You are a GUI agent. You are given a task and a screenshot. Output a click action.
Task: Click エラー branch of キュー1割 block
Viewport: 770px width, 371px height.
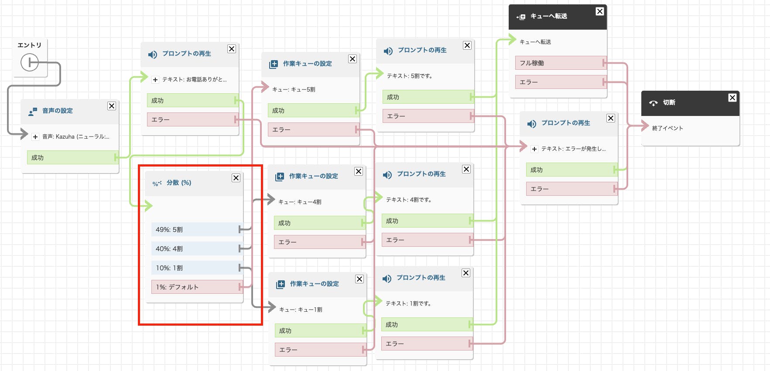tap(321, 350)
